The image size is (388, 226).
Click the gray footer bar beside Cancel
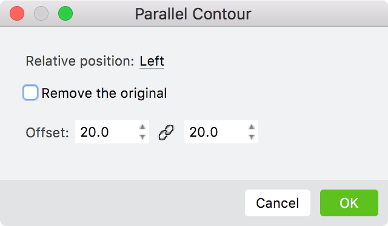(122, 203)
